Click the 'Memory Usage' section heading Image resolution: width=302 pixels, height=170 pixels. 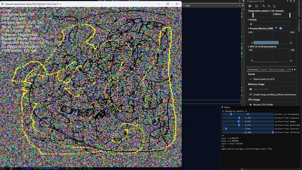[x=256, y=84]
